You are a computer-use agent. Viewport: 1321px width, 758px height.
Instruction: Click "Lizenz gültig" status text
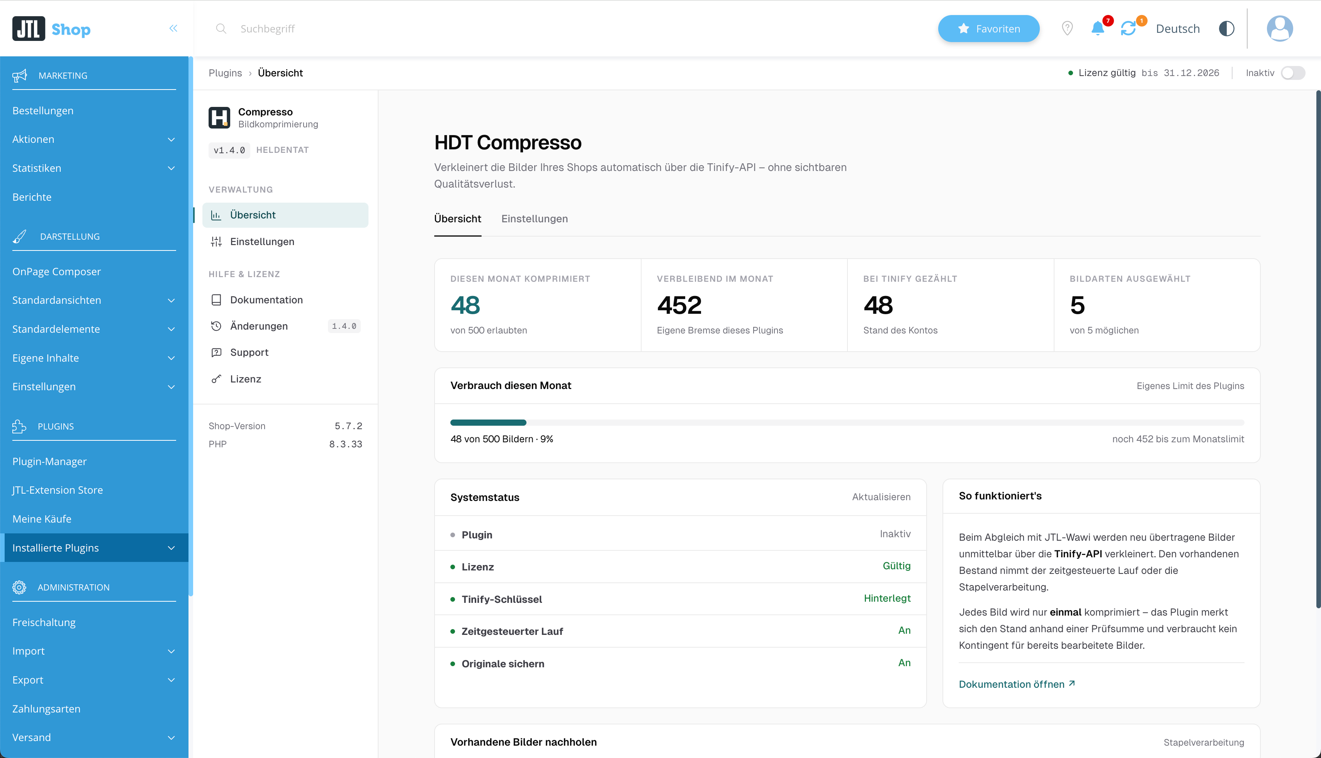click(x=1106, y=73)
